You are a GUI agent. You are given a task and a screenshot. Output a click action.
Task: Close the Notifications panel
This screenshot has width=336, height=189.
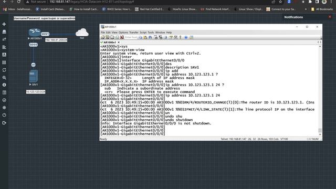330,17
